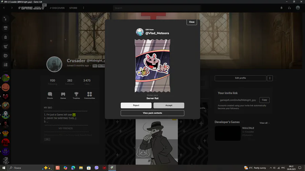Open the purple creature community icon
Viewport: 305px width, 171px height.
[x=5, y=152]
